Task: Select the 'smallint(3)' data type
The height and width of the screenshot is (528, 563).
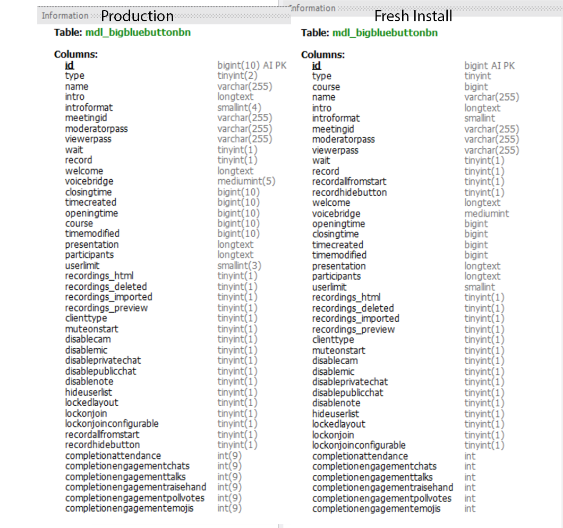Action: 239,266
